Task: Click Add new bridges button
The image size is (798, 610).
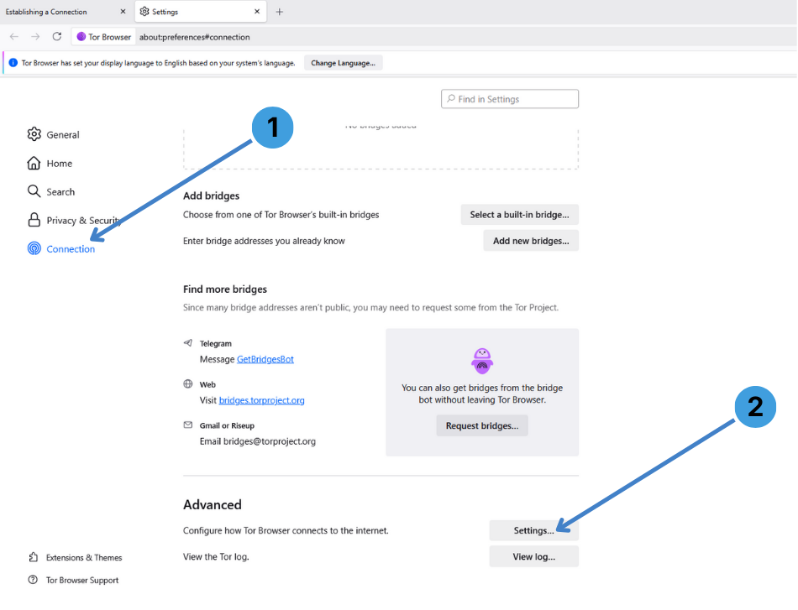Action: 531,241
